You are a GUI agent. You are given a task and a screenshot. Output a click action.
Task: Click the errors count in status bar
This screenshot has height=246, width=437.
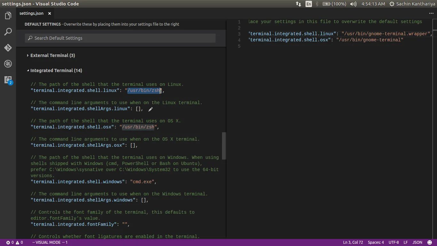(x=10, y=242)
